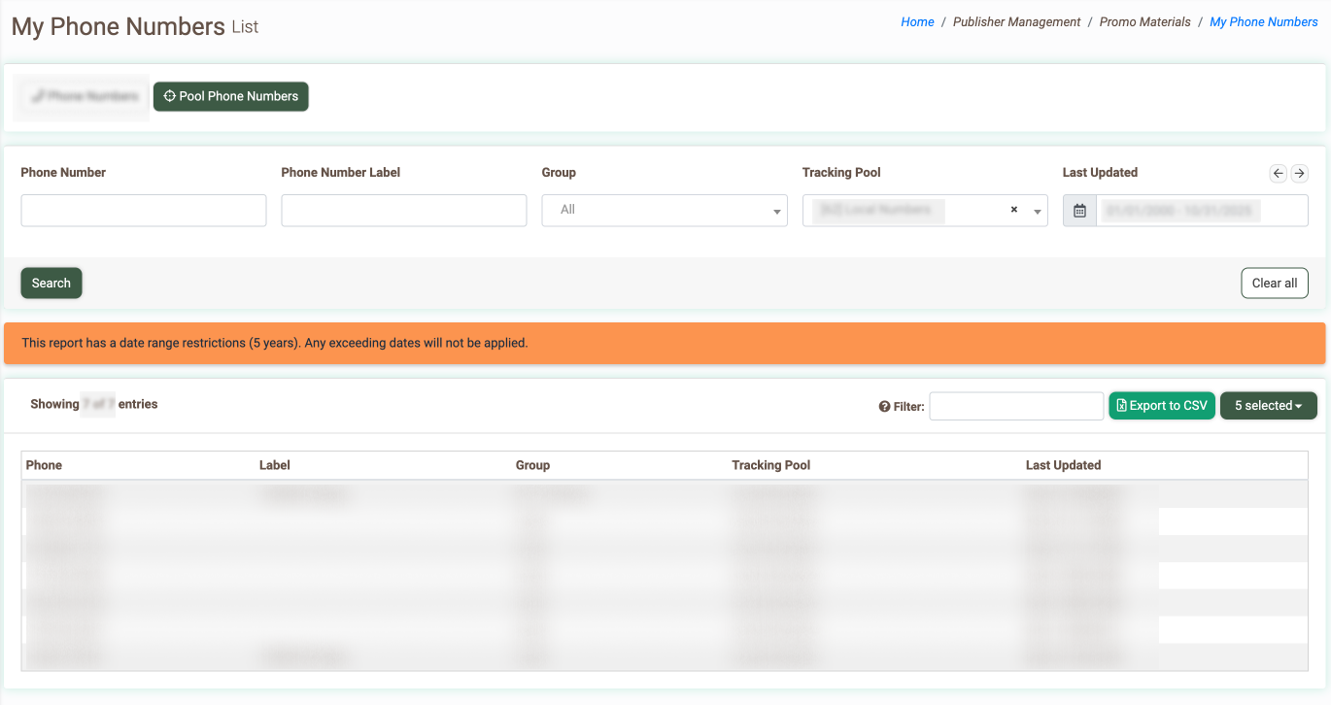This screenshot has height=705, width=1331.
Task: Focus the Phone Number input field
Action: pyautogui.click(x=144, y=211)
